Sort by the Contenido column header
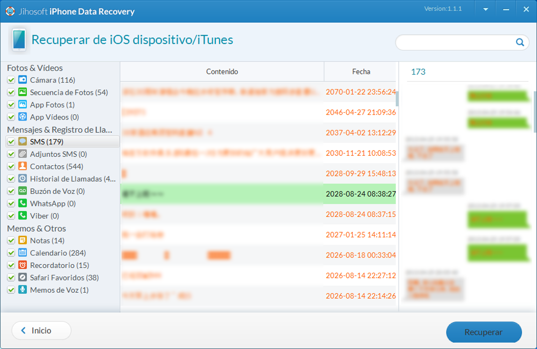The height and width of the screenshot is (349, 537). click(222, 72)
